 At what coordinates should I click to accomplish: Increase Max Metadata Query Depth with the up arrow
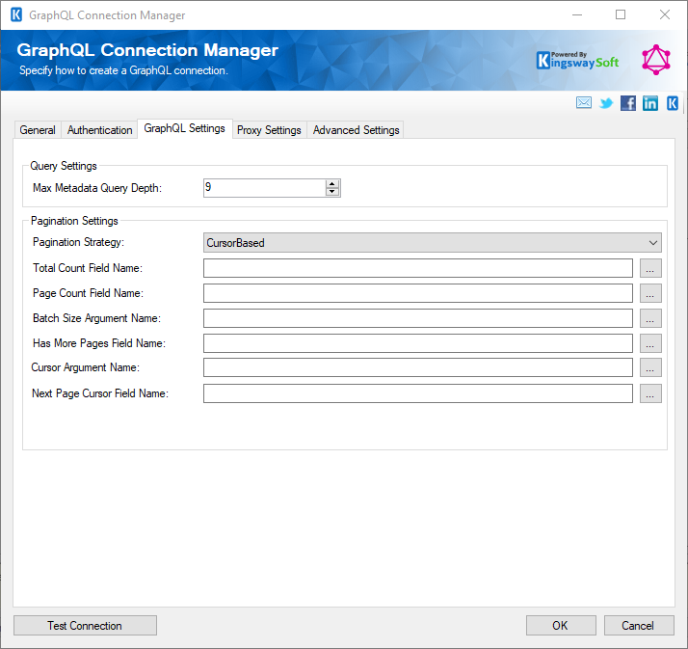point(332,183)
